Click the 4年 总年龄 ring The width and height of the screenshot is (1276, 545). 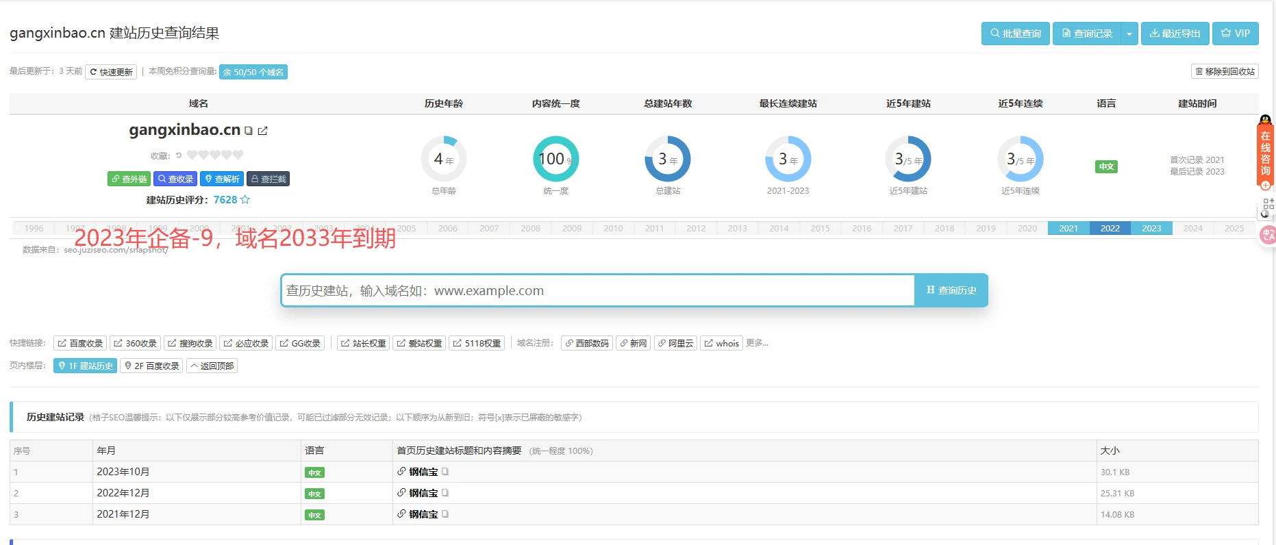[x=444, y=159]
